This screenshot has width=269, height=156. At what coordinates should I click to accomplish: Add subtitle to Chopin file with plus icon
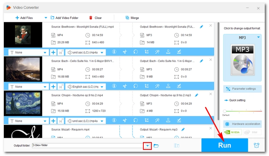point(53,121)
